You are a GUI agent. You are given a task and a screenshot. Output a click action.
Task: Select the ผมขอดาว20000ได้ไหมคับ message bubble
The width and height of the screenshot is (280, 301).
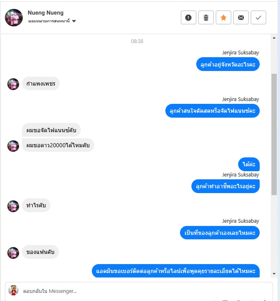(58, 145)
